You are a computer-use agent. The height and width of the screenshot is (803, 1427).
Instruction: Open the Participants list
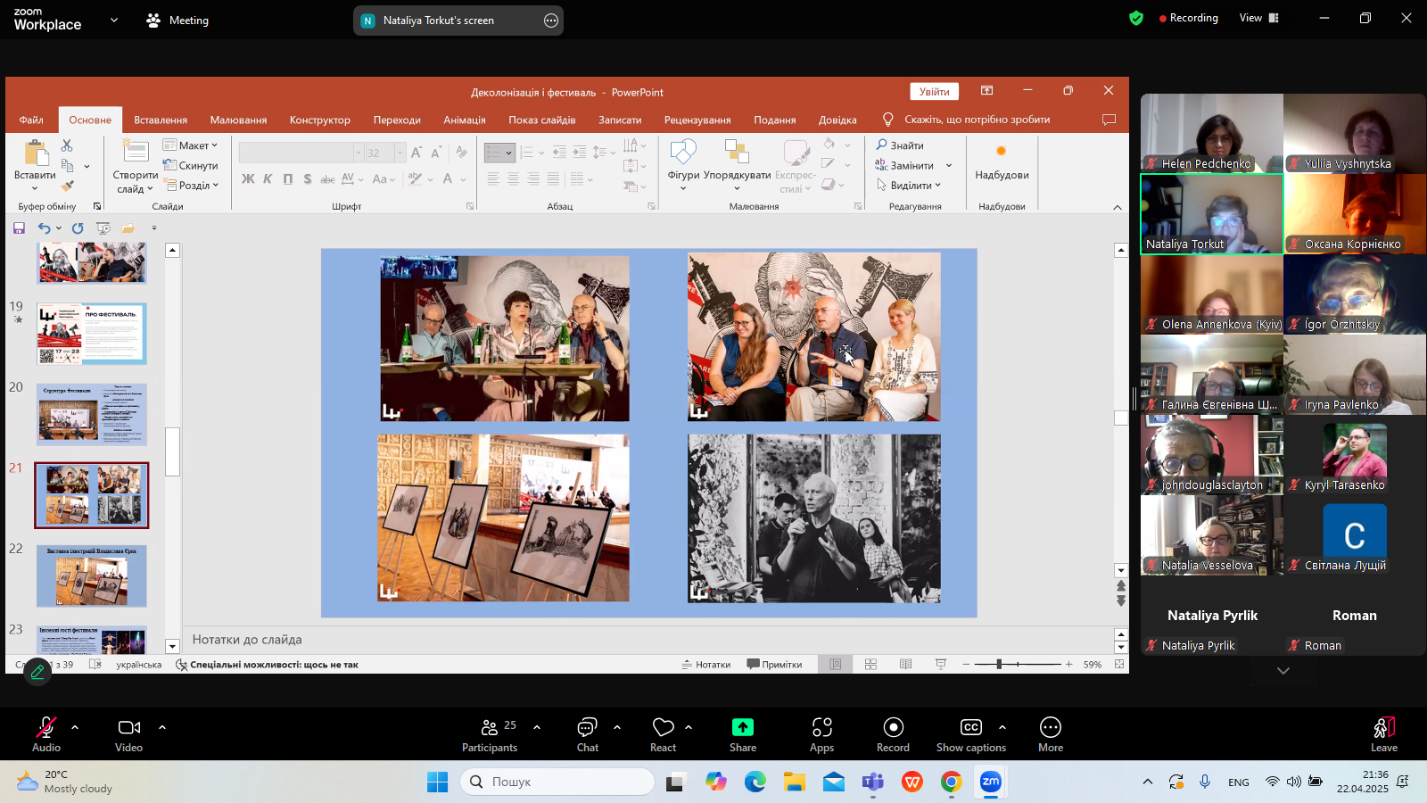pyautogui.click(x=490, y=728)
